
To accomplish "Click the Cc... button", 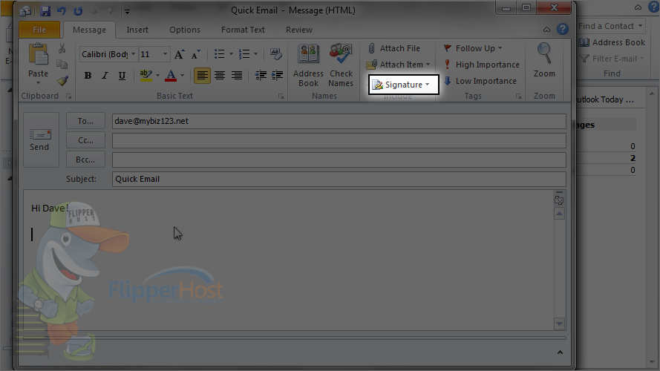I will coord(85,140).
